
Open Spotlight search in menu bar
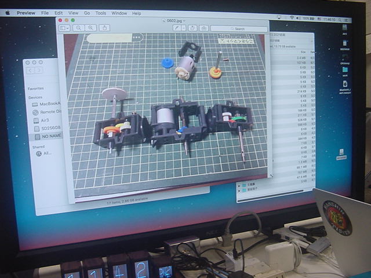(340, 20)
